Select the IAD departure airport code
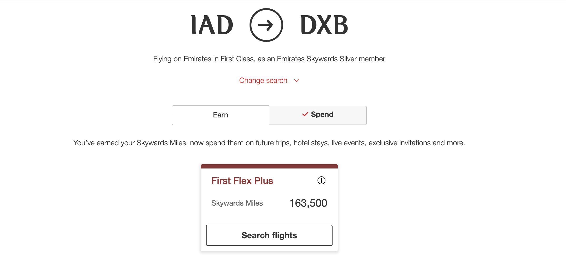Image resolution: width=566 pixels, height=268 pixels. 212,25
